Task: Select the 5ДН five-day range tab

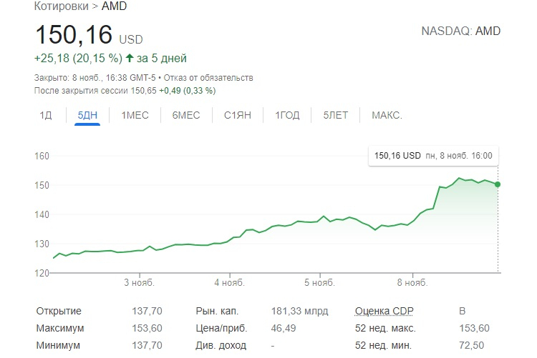Action: click(x=87, y=115)
